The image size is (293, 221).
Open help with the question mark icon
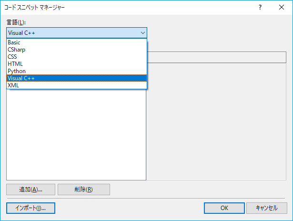pos(260,7)
